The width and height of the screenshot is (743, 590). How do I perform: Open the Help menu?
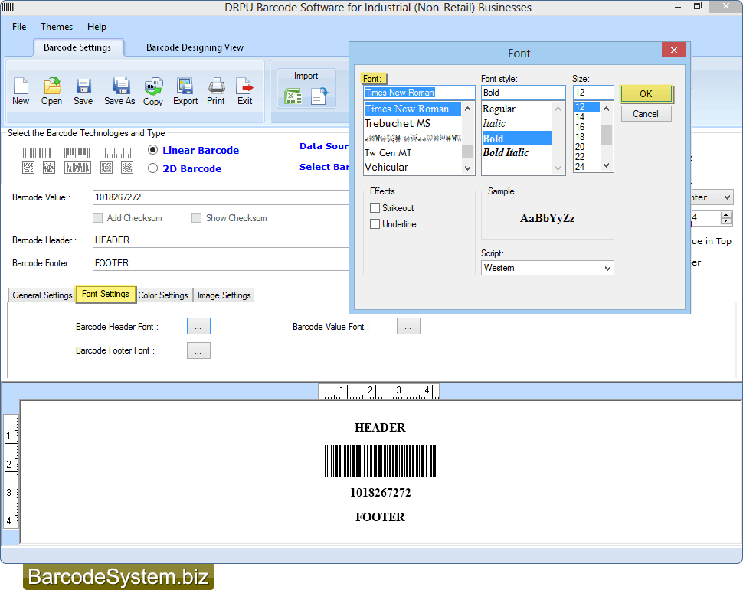[97, 27]
